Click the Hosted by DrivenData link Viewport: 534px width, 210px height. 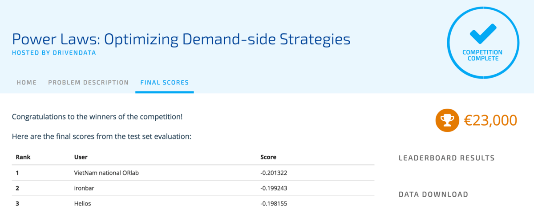pos(54,53)
